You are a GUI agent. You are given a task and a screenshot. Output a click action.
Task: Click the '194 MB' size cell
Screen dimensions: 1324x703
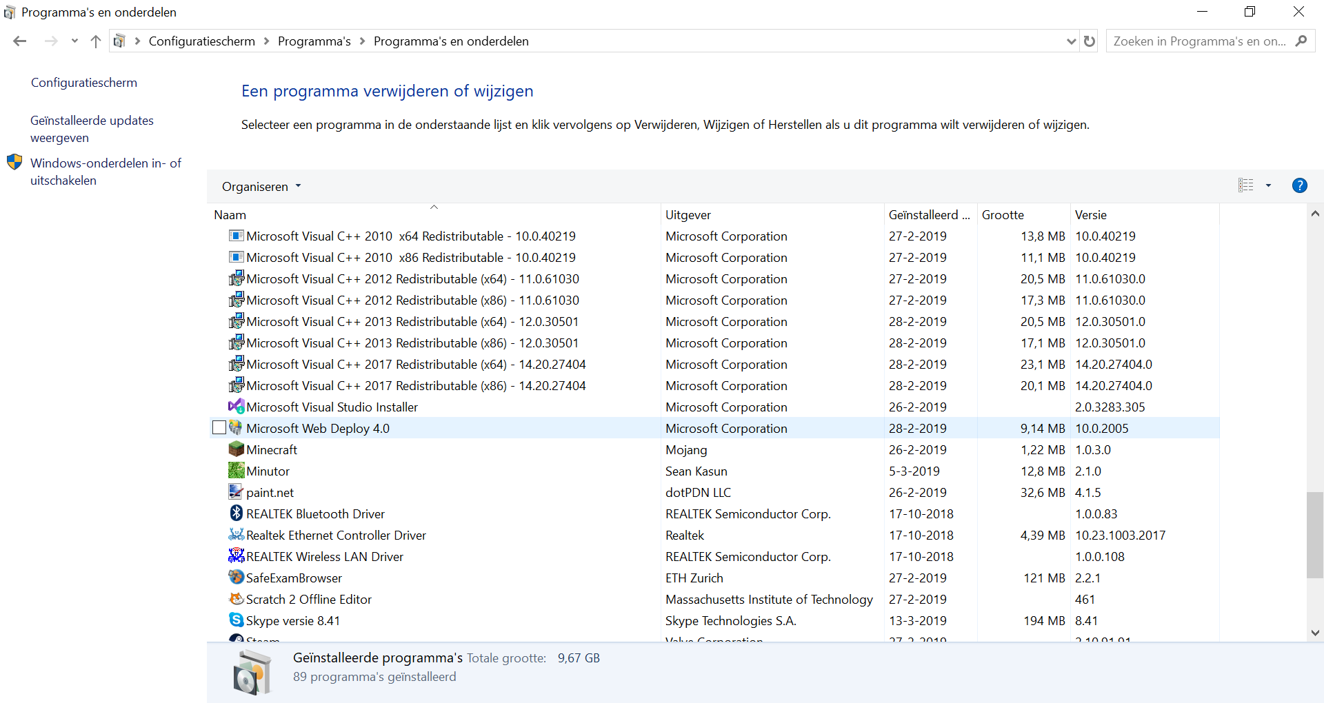coord(1044,621)
